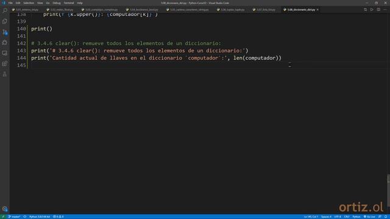
Task: Open the Source Control view icon
Action: click(x=5, y=32)
